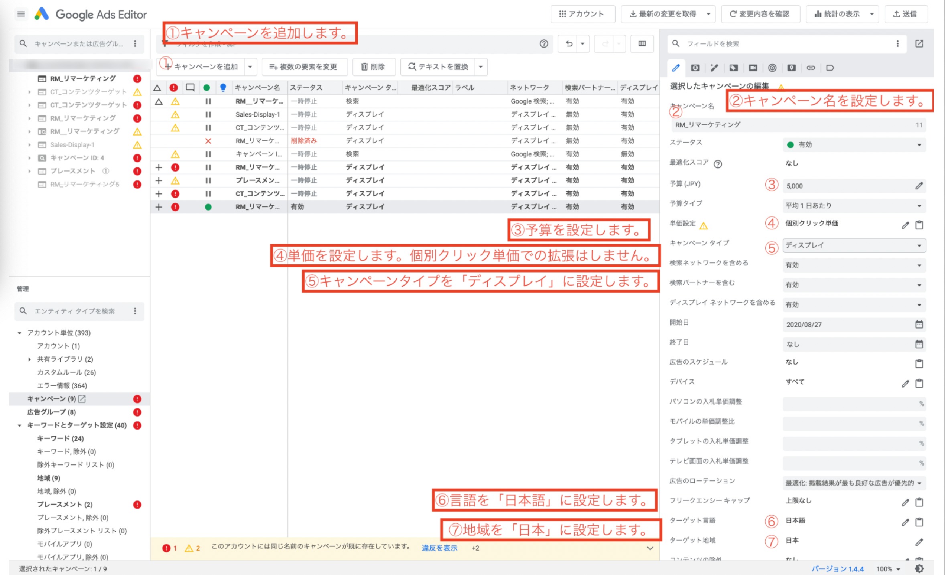Open the column settings icon

pos(642,44)
